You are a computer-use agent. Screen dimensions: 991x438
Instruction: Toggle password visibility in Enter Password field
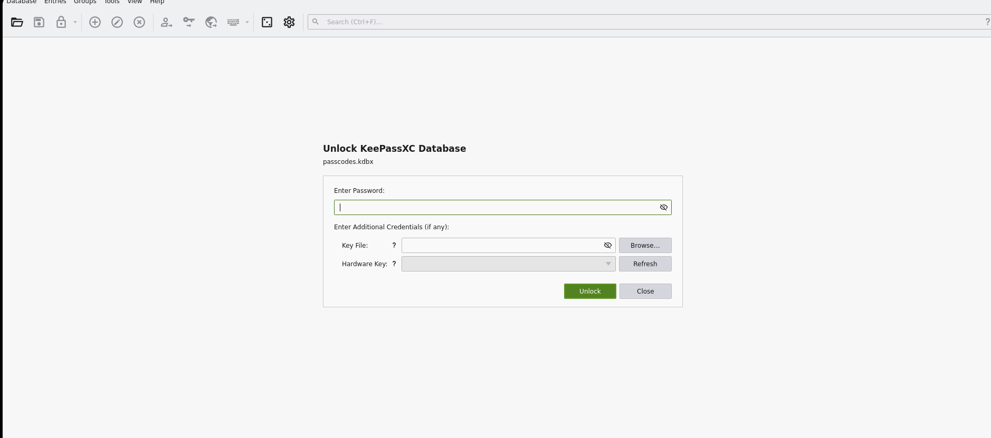click(x=664, y=208)
